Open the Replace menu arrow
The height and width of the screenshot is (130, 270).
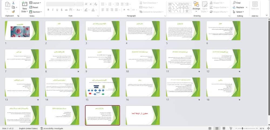point(247,7)
